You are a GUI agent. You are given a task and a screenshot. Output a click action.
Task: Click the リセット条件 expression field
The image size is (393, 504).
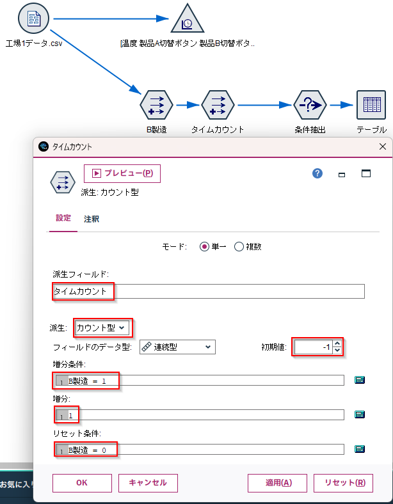click(200, 450)
